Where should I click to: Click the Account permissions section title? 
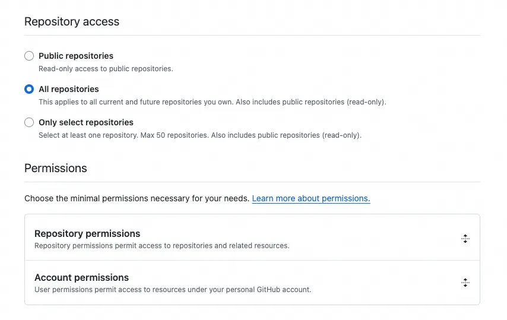coord(81,277)
